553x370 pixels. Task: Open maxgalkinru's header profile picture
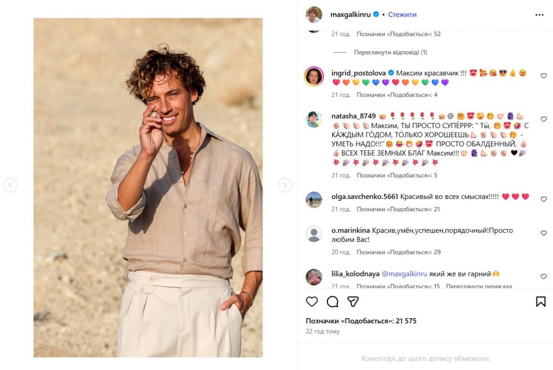point(314,15)
